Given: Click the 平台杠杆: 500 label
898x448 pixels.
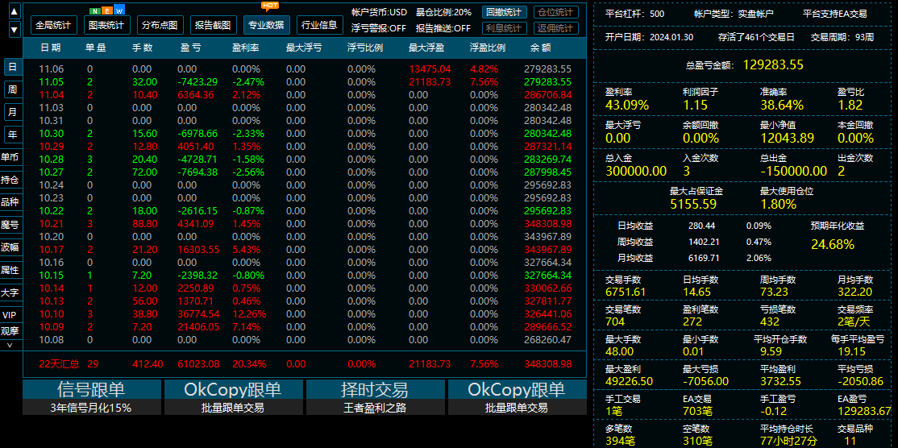Looking at the screenshot, I should 634,14.
